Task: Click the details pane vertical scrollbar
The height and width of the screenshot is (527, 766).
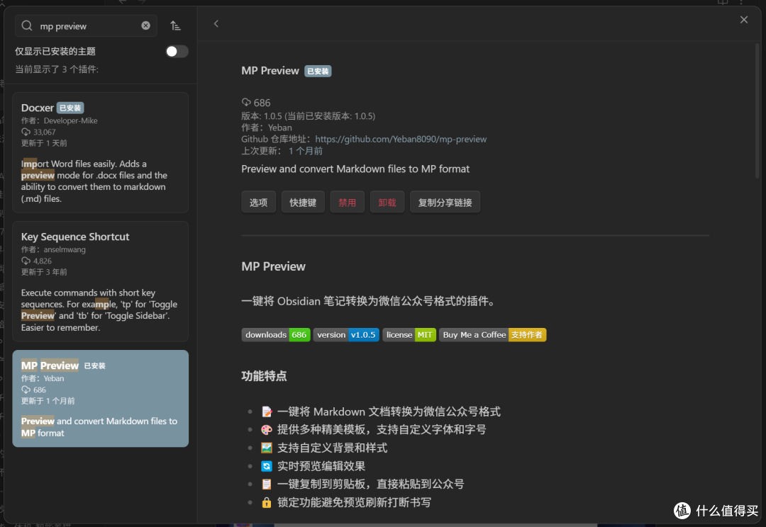Action: pos(757,111)
